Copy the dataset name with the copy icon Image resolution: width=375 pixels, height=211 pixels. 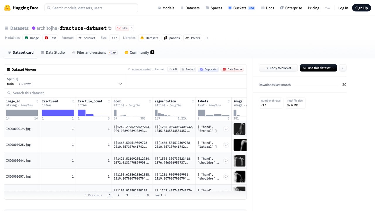tap(110, 28)
